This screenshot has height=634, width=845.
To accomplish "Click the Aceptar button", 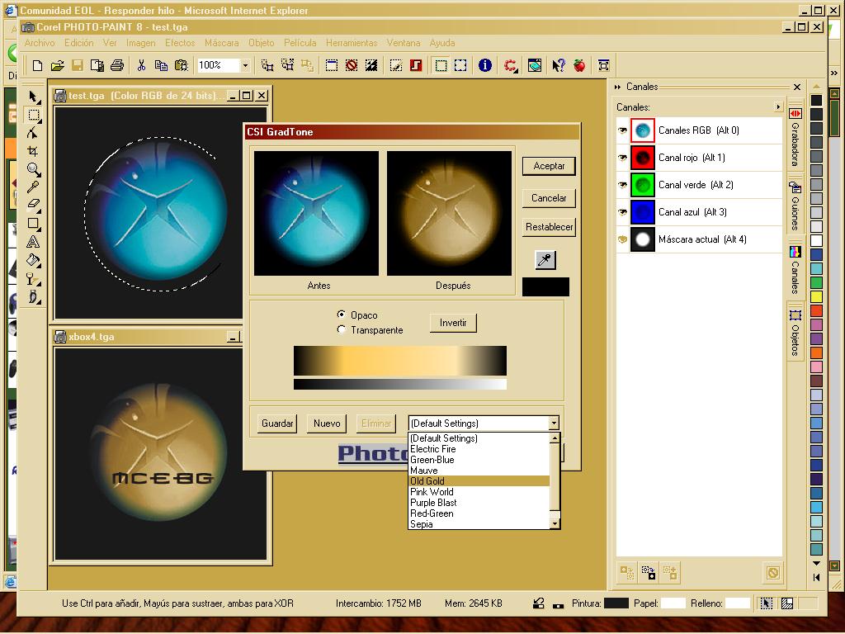I will 549,166.
